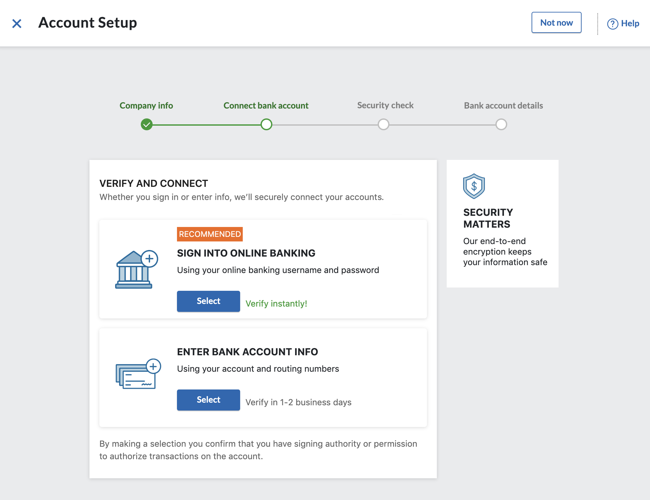Click the Not now button
Image resolution: width=650 pixels, height=500 pixels.
[556, 23]
